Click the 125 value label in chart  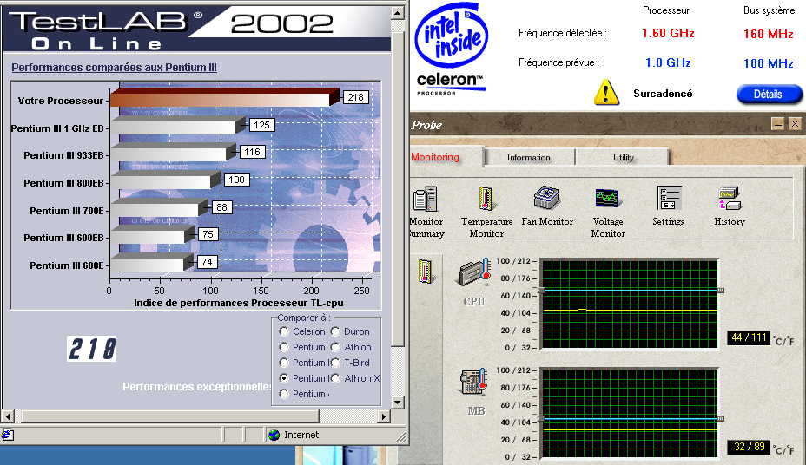(261, 125)
